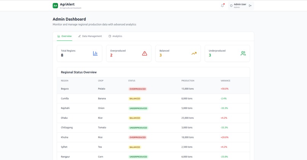
Task: Click the Overproduced warning triangle icon
Action: click(144, 53)
